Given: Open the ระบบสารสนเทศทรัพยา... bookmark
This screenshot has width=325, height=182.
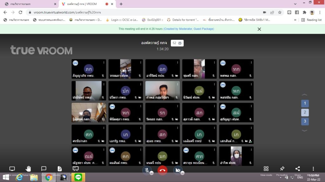Looking at the screenshot, I should (x=49, y=20).
